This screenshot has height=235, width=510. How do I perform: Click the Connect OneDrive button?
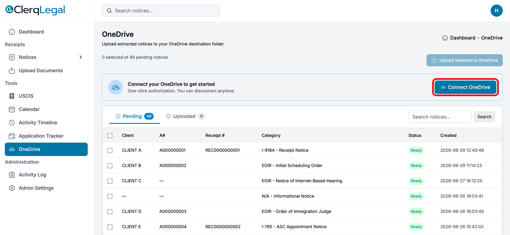coord(465,87)
